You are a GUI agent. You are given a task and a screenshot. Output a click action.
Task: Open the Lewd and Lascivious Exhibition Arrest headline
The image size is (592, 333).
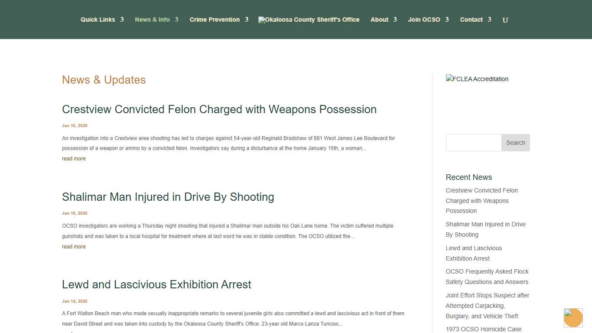pos(156,284)
